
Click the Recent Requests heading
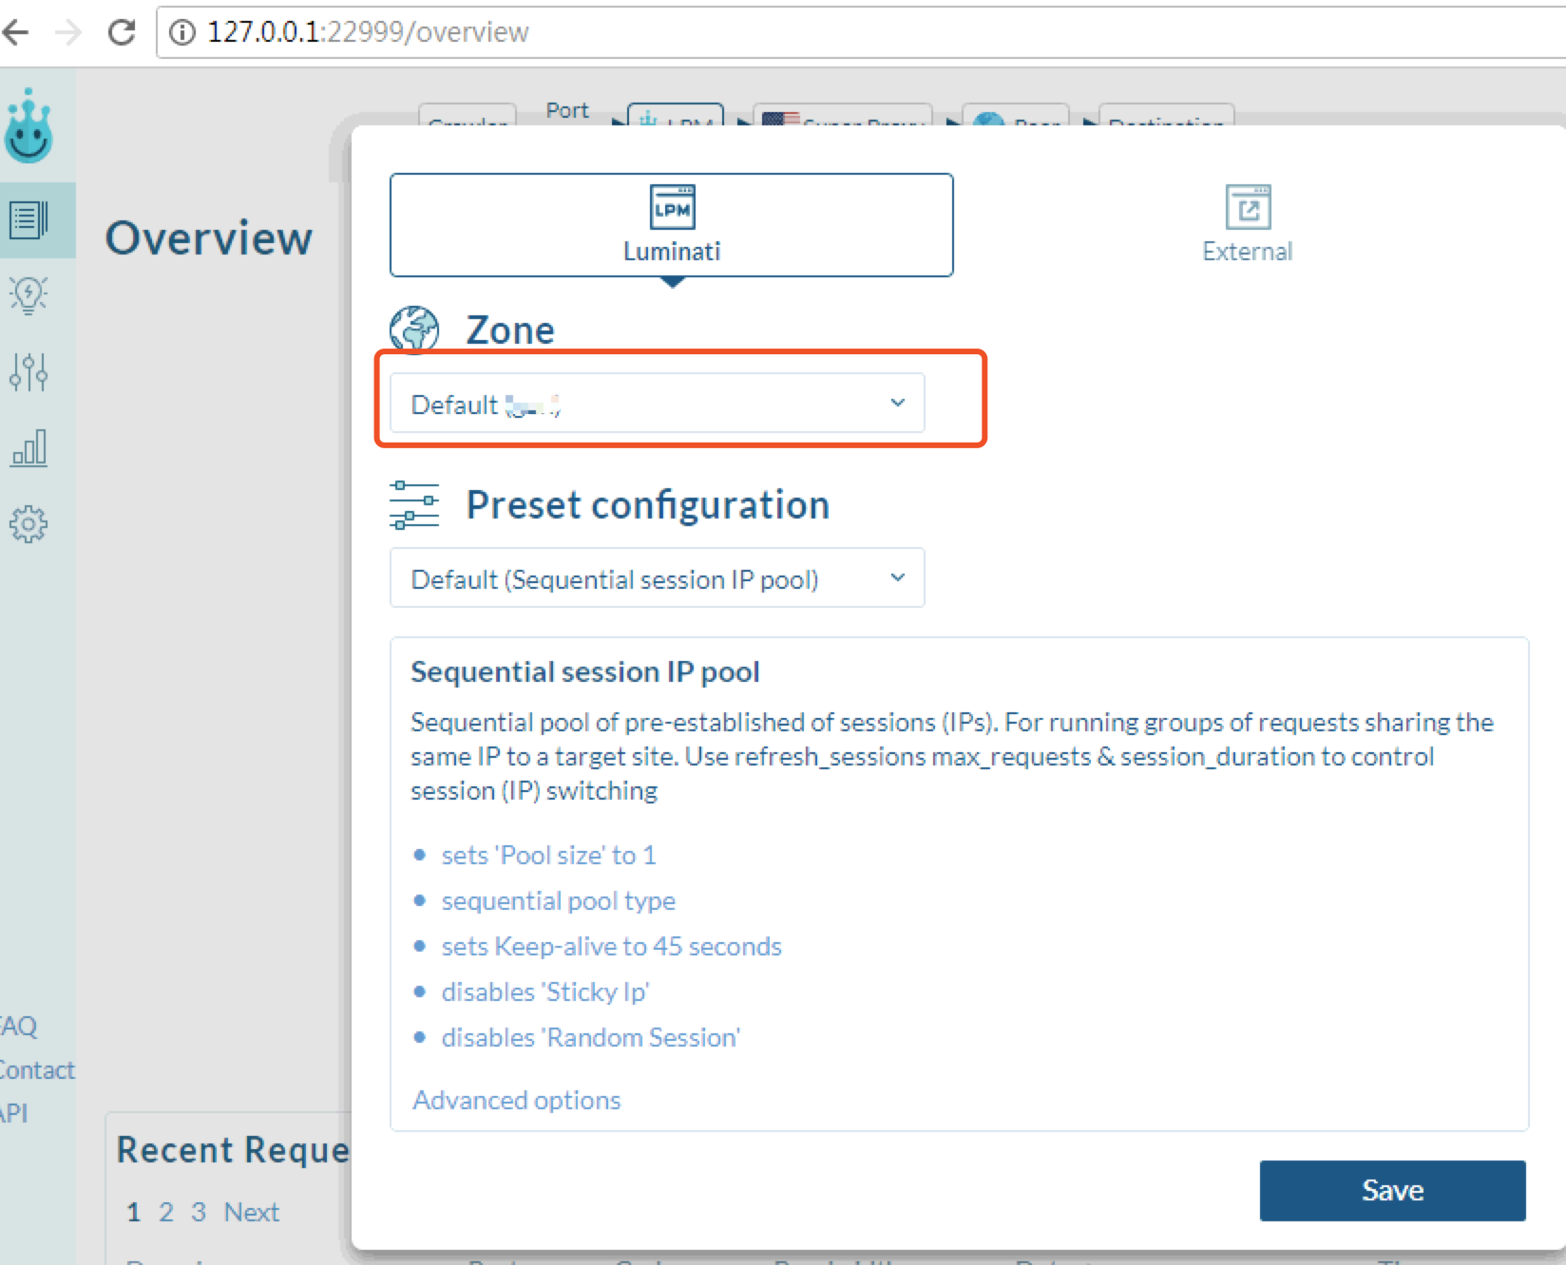pyautogui.click(x=233, y=1149)
